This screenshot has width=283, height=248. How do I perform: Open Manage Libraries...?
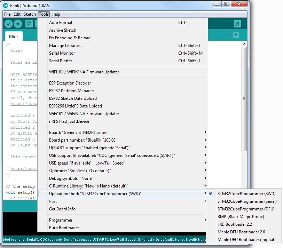pyautogui.click(x=123, y=46)
